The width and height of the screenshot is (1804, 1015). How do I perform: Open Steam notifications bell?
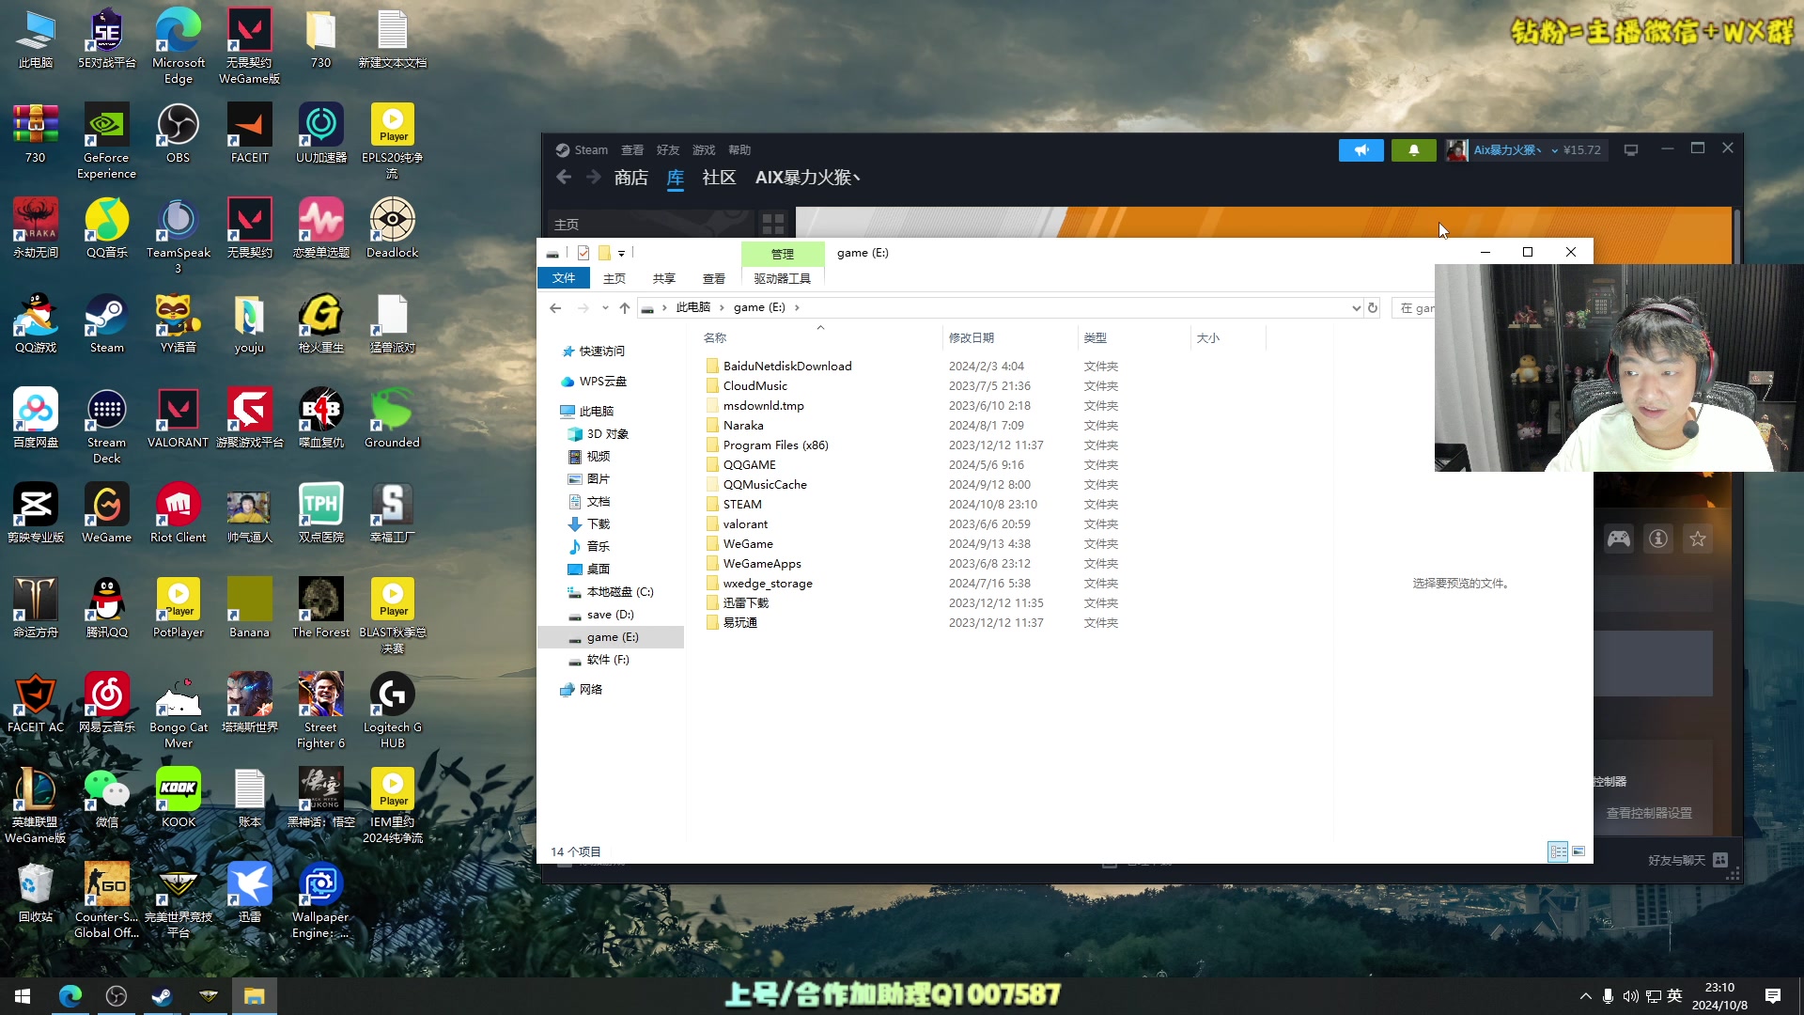pos(1413,150)
